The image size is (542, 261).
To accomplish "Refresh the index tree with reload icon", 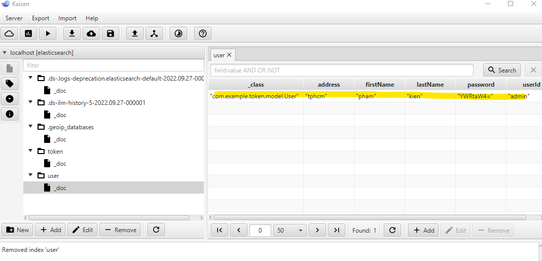I will [156, 230].
